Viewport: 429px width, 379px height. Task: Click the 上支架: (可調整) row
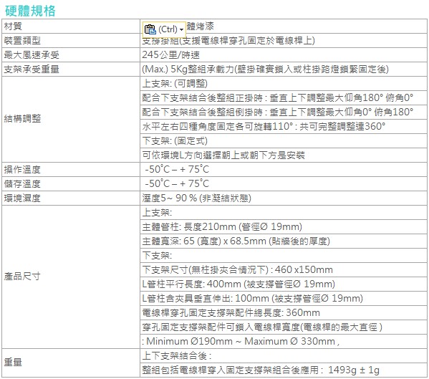284,83
